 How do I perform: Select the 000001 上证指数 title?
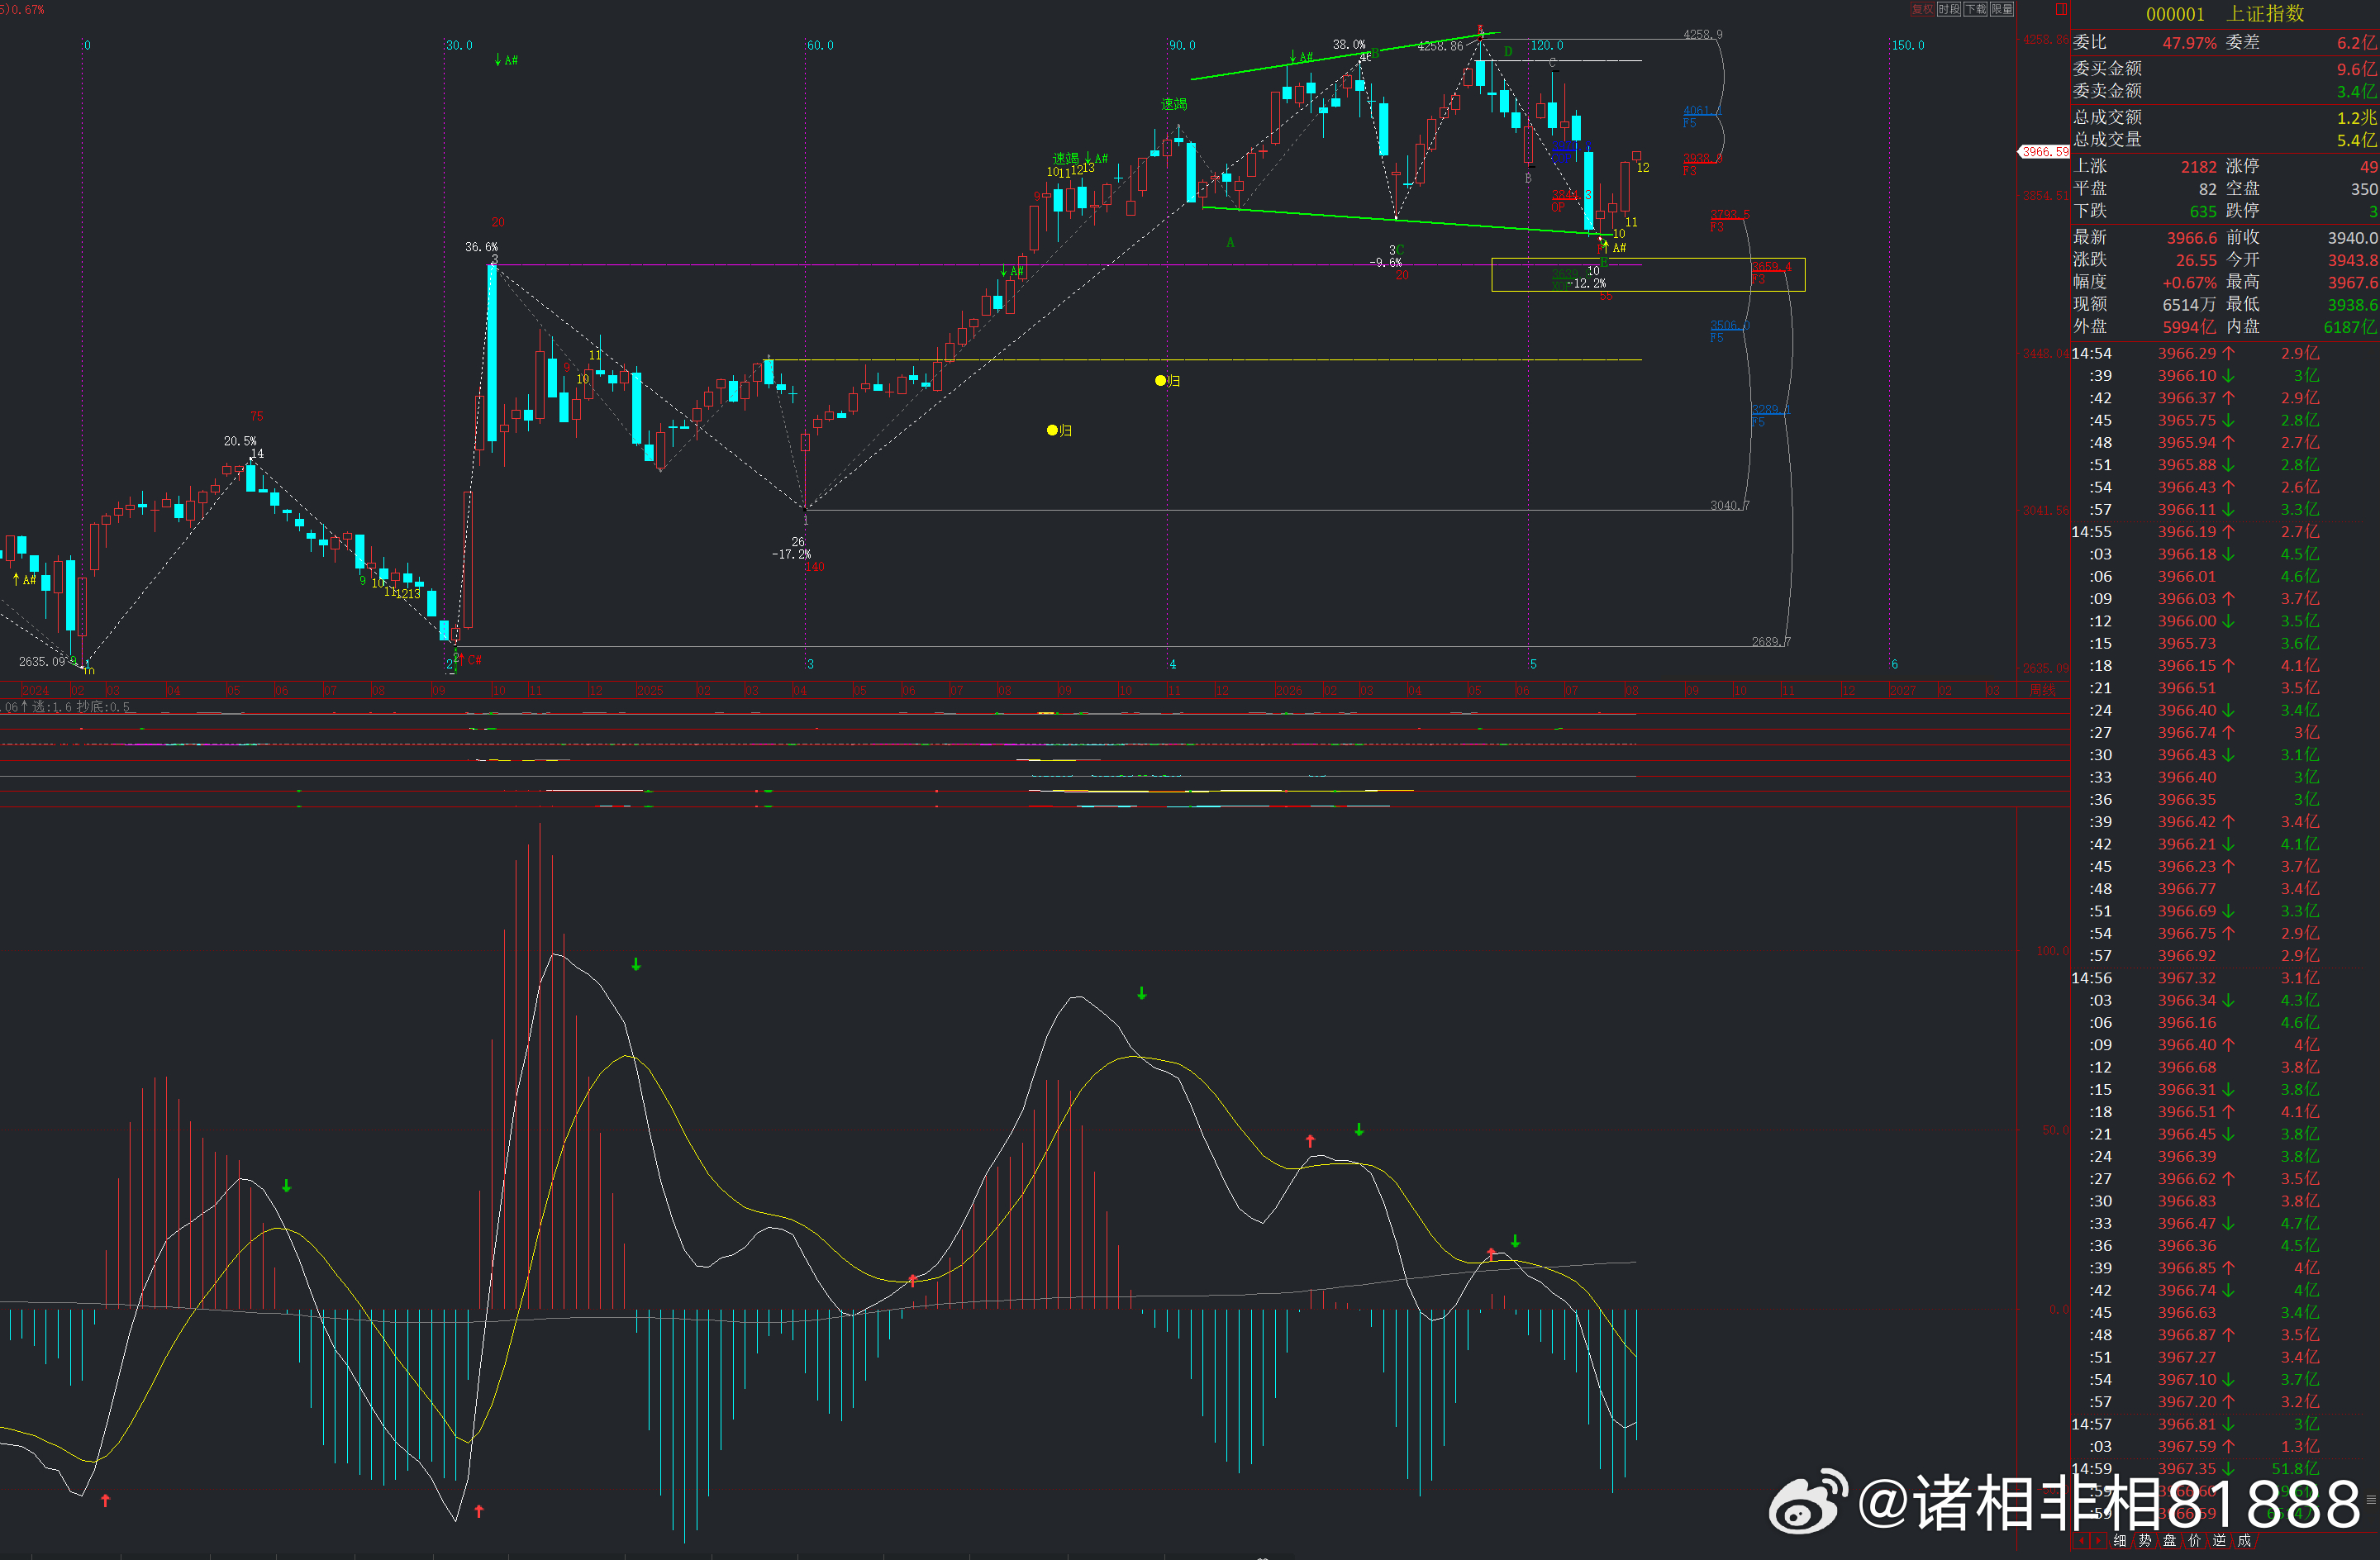(x=2224, y=14)
